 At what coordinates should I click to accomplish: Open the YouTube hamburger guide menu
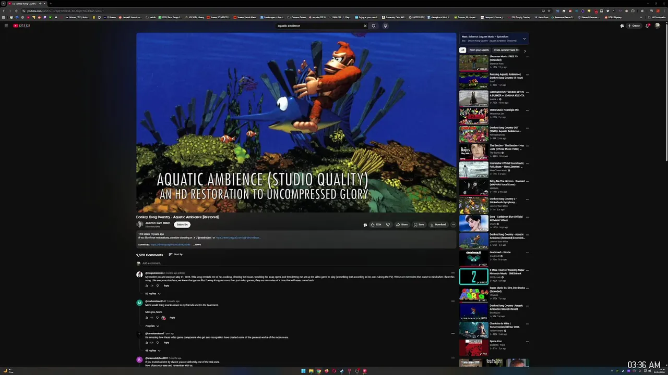pyautogui.click(x=6, y=26)
